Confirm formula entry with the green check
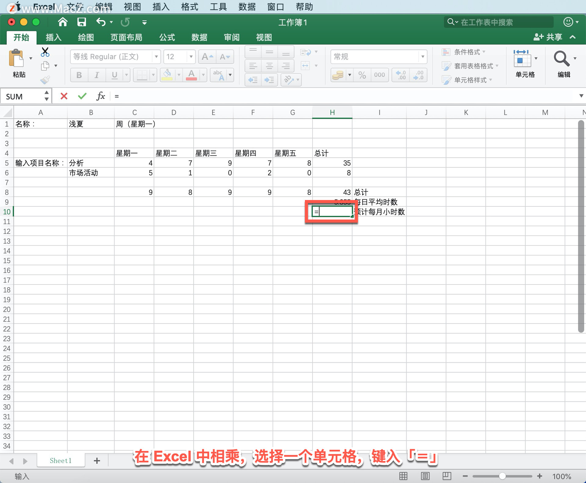The image size is (586, 483). click(82, 96)
